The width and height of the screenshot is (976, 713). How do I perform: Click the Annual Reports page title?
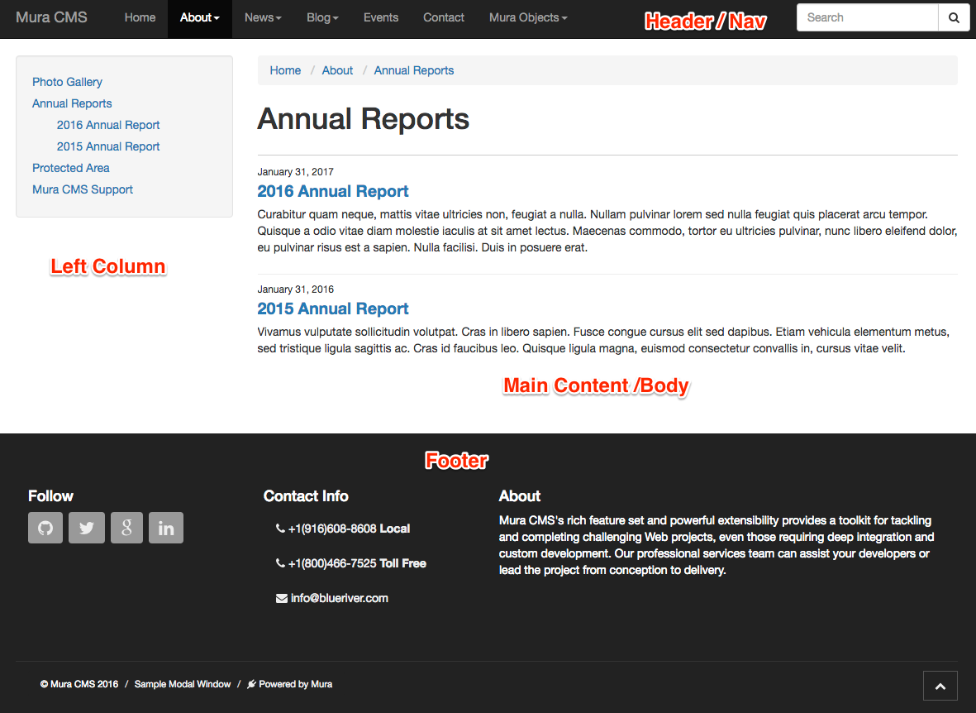pos(364,119)
